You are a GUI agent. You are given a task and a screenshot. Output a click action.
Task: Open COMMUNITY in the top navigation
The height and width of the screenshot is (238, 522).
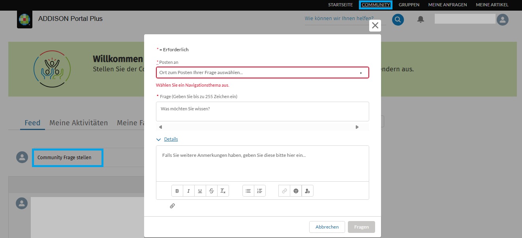(x=376, y=5)
